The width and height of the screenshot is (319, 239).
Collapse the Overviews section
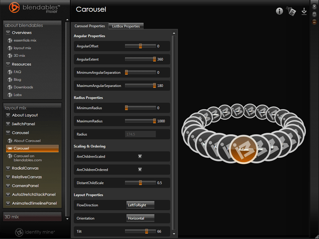point(8,33)
